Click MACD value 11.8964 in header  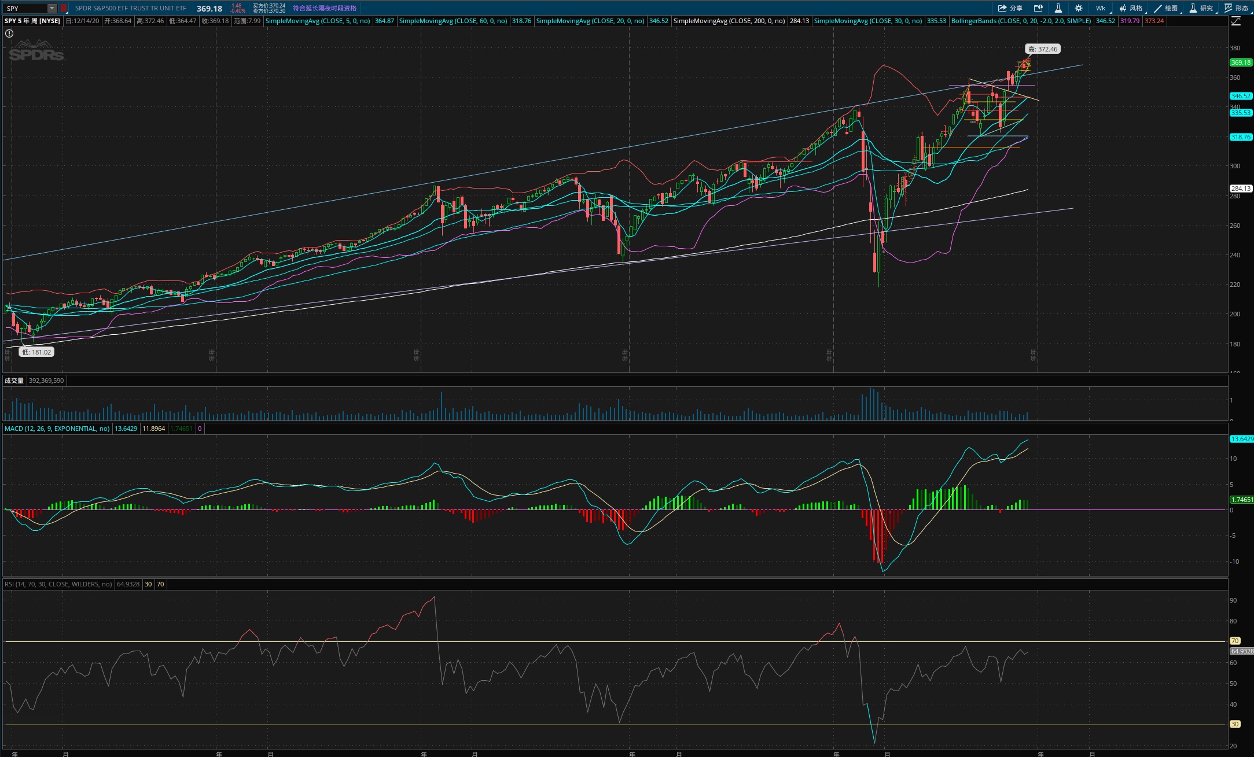coord(154,429)
